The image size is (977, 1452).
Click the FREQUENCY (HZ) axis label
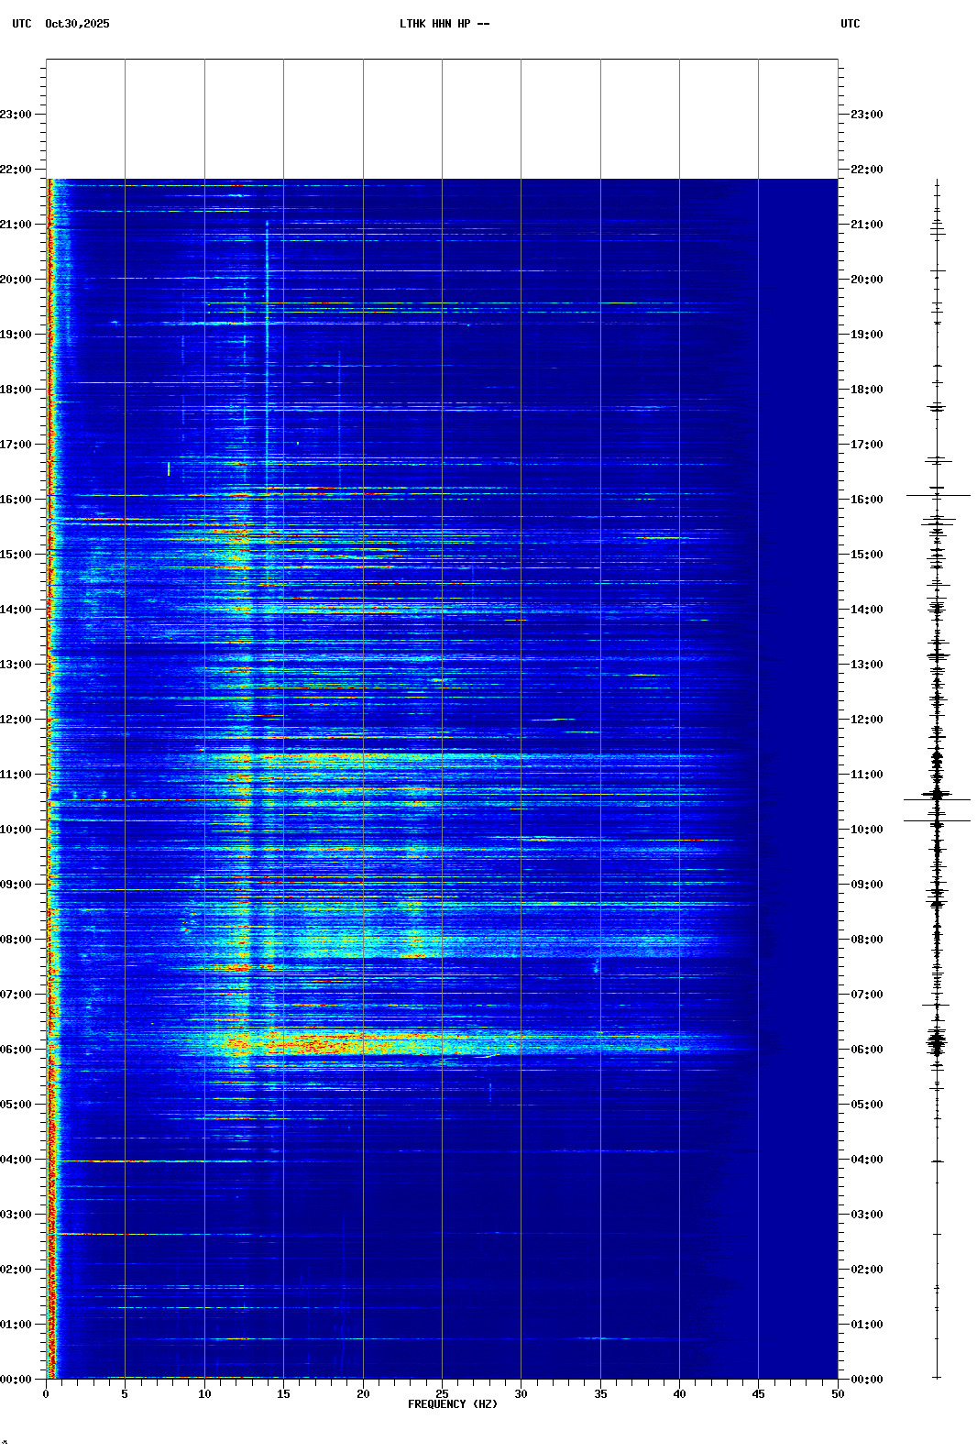click(x=452, y=1404)
